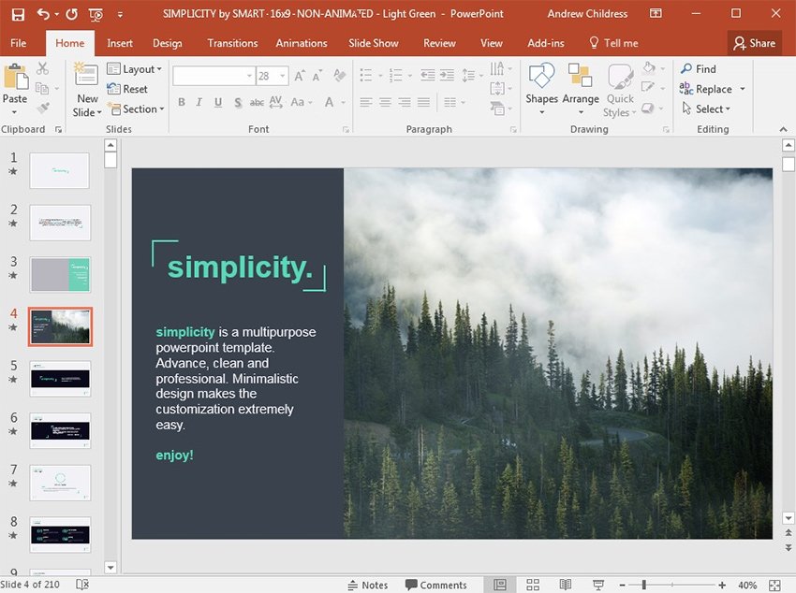
Task: Click the Copy icon
Action: [42, 88]
